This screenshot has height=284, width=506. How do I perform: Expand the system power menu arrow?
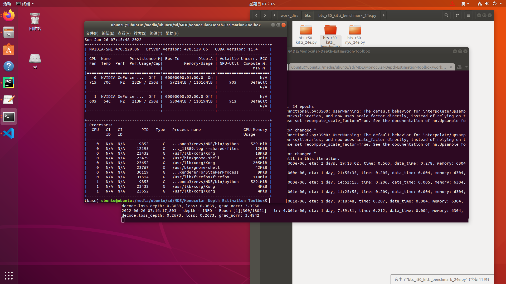click(501, 4)
